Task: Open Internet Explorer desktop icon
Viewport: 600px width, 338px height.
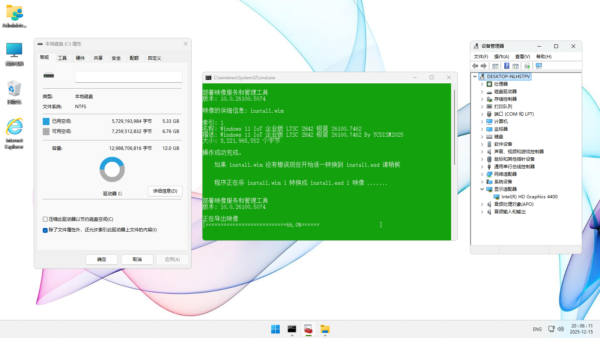Action: (14, 134)
